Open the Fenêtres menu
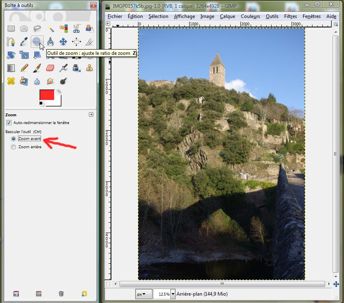 tap(312, 16)
